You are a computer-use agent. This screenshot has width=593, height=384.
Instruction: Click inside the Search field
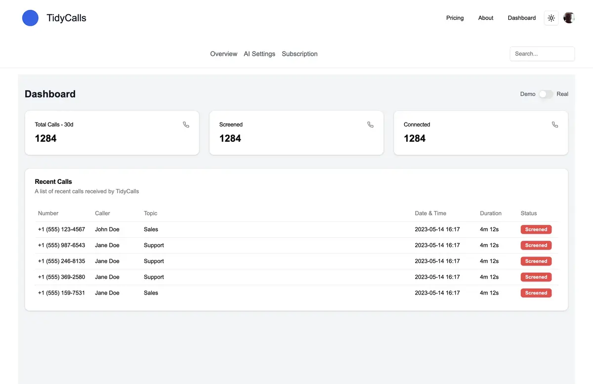542,53
